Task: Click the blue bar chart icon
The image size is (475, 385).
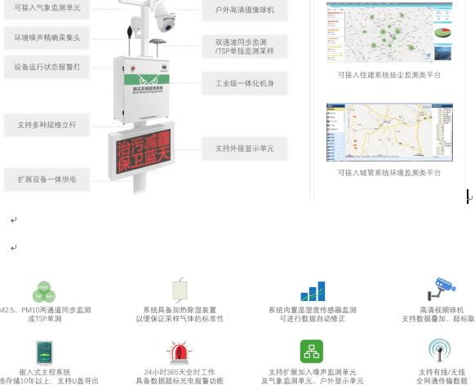Action: pyautogui.click(x=313, y=291)
